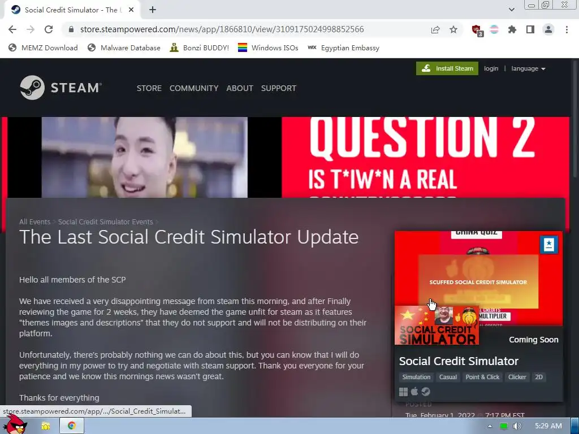Image resolution: width=579 pixels, height=434 pixels.
Task: Click the volume speaker tray icon
Action: [x=517, y=426]
